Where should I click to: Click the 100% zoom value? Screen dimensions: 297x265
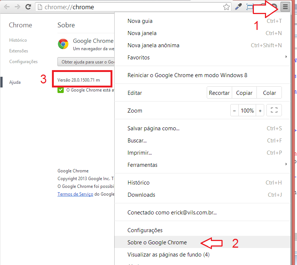(x=247, y=111)
